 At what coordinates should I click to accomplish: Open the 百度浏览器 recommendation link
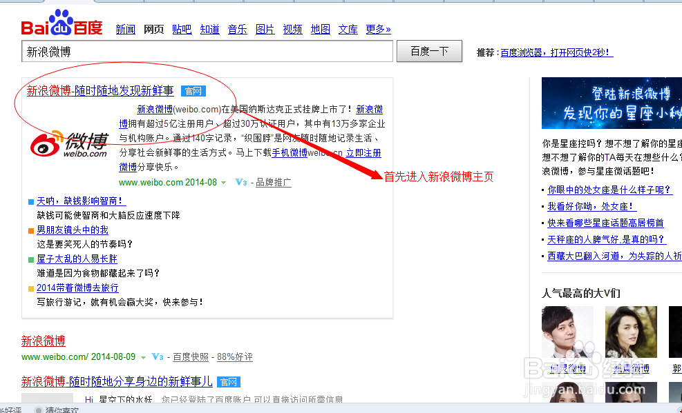[x=557, y=52]
